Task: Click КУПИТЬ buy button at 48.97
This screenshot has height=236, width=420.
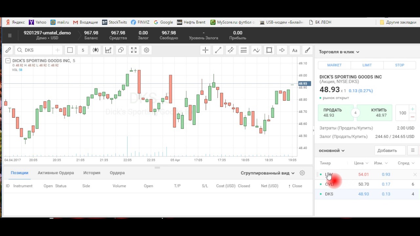Action: click(374, 113)
